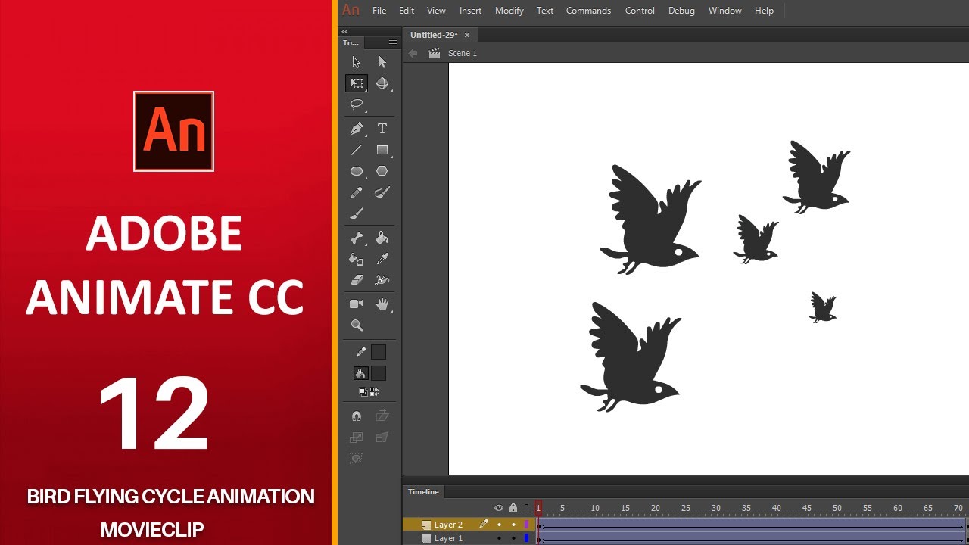Click the Scene 1 breadcrumb label
Viewport: 969px width, 545px height.
coord(463,53)
